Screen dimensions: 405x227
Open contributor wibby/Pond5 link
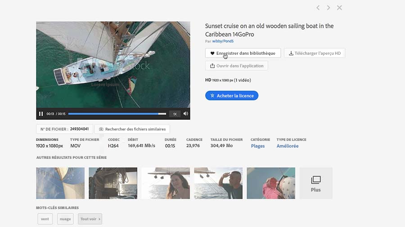coord(223,41)
